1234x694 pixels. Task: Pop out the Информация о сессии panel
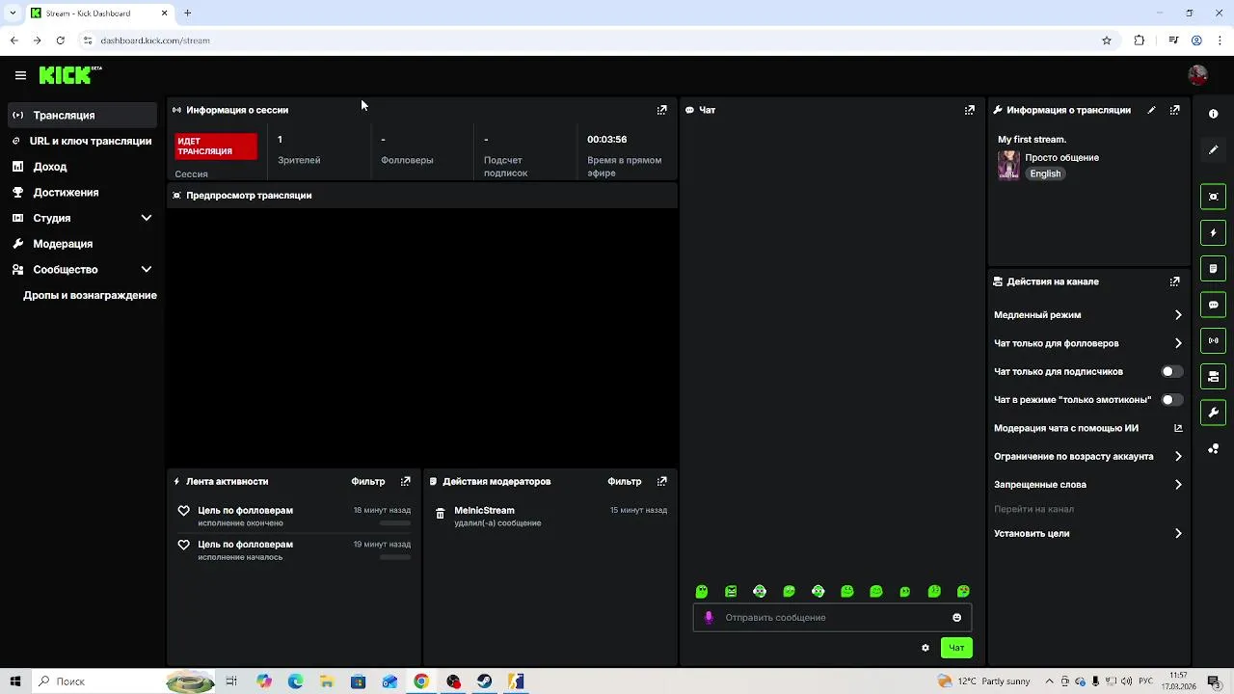click(661, 110)
